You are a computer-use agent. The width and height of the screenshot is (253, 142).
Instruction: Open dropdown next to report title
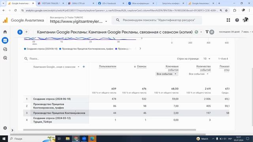(x=201, y=32)
